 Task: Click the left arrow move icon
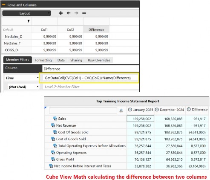pos(69,13)
